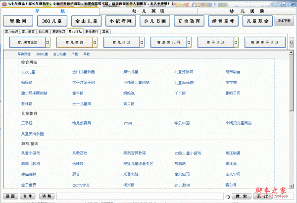Open the 育儿交流 forum button

(x=75, y=42)
